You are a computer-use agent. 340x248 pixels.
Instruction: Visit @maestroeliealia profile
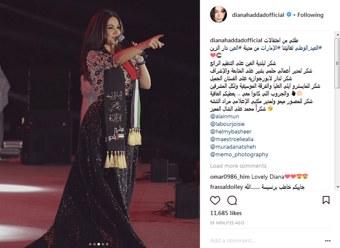pos(232,139)
